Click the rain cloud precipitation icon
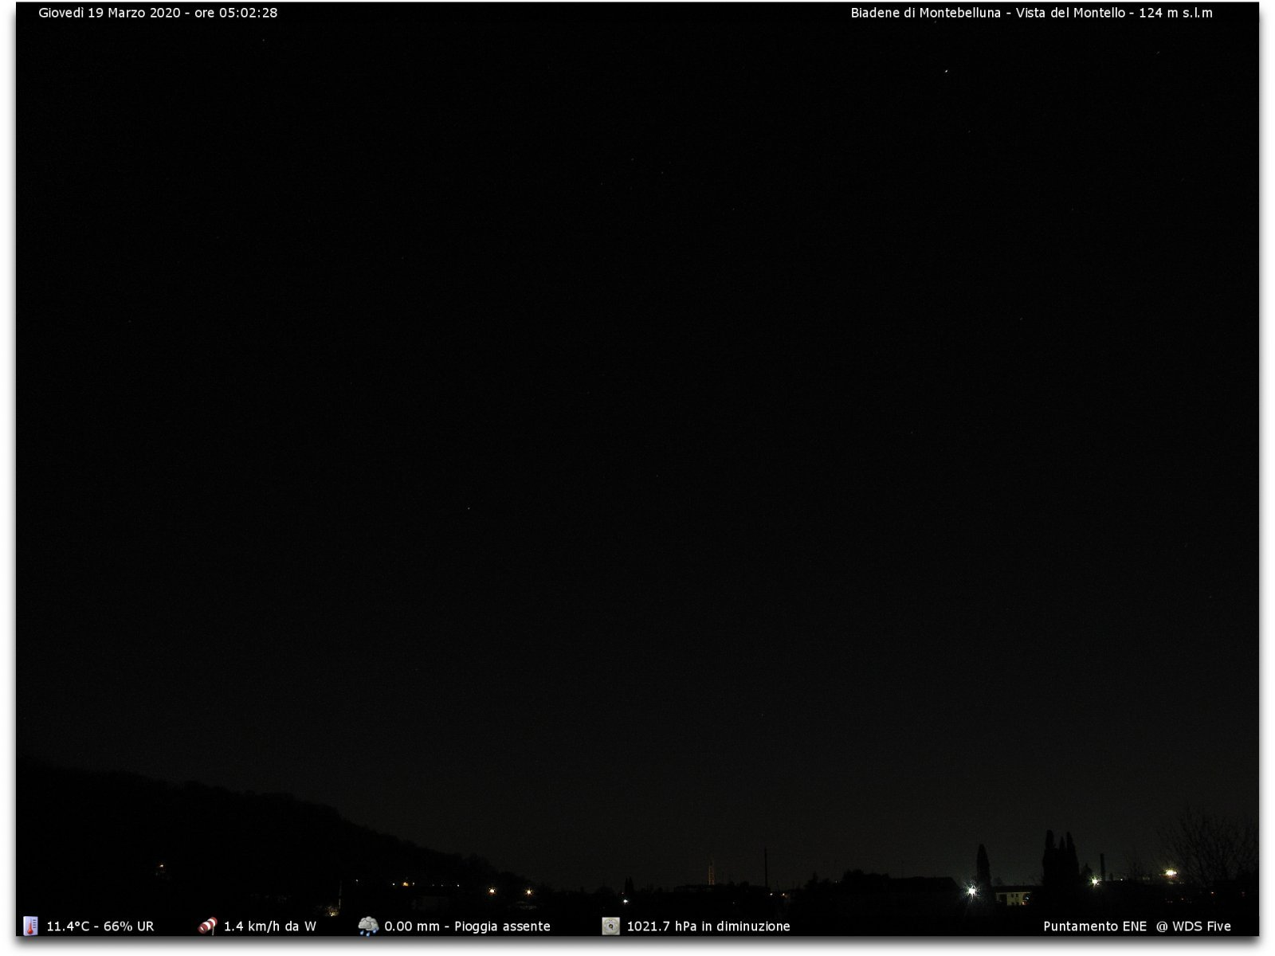Screen dimensions: 1275x956 [368, 926]
